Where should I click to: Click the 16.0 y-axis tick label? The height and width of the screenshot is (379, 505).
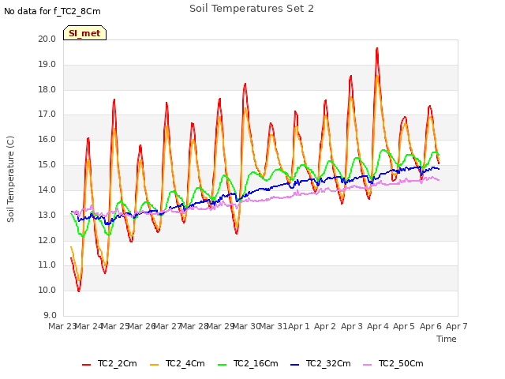click(x=47, y=140)
